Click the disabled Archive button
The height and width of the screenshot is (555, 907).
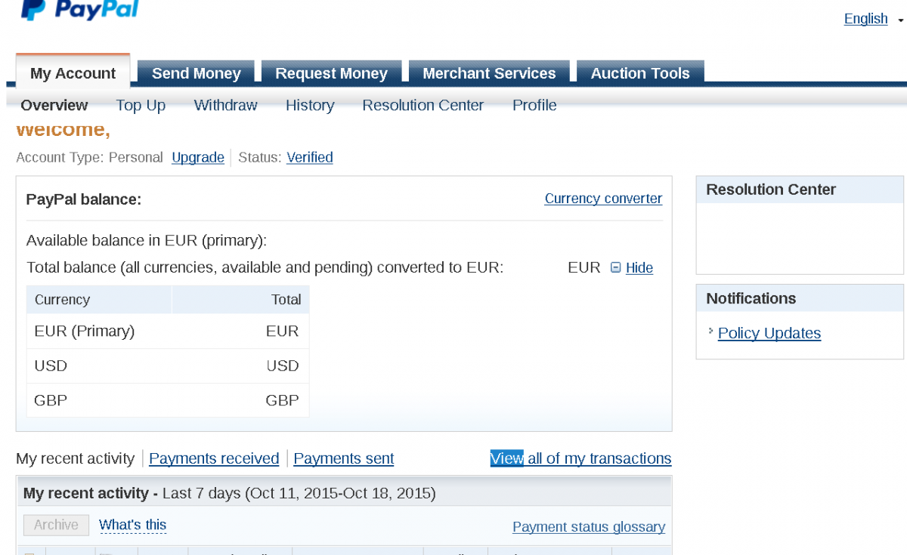point(56,525)
